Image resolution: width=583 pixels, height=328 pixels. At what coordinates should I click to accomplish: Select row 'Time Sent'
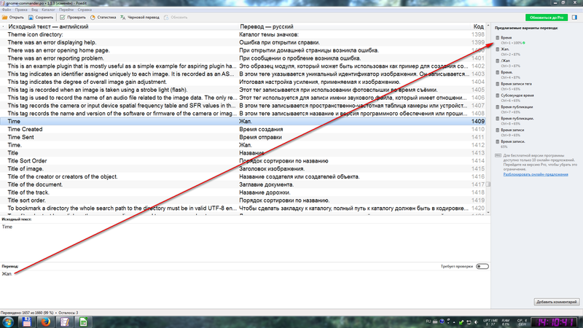pos(243,137)
